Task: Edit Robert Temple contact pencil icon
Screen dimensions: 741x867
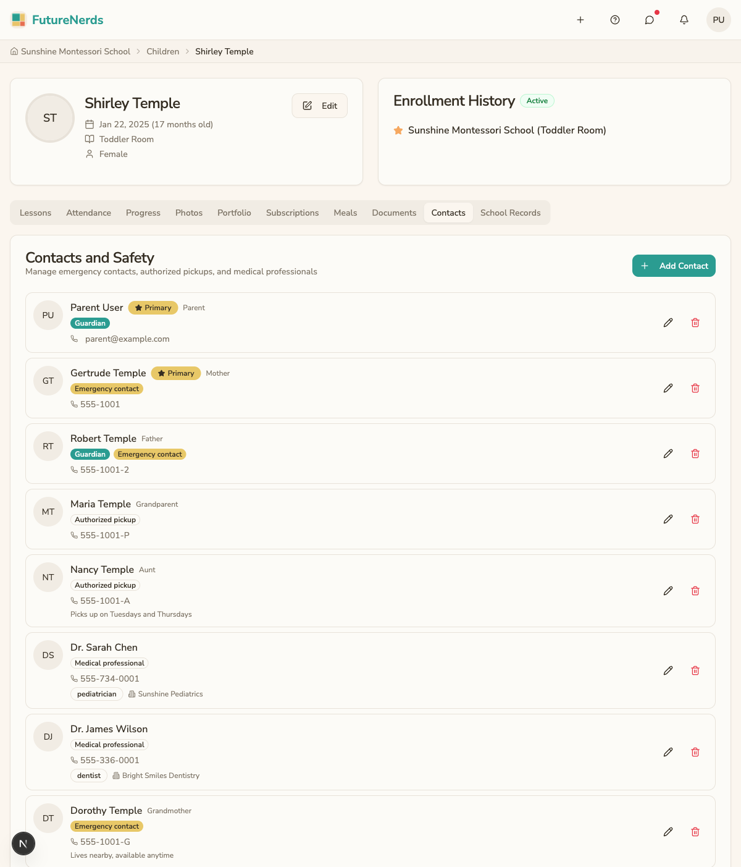Action: pos(668,454)
